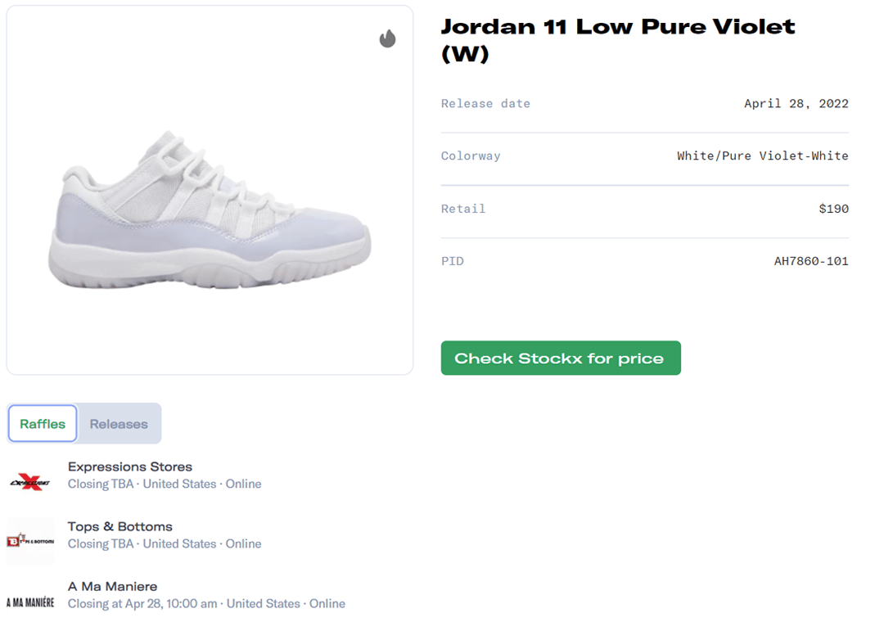
Task: Click the White/Pure Violet-White colorway value
Action: point(762,156)
